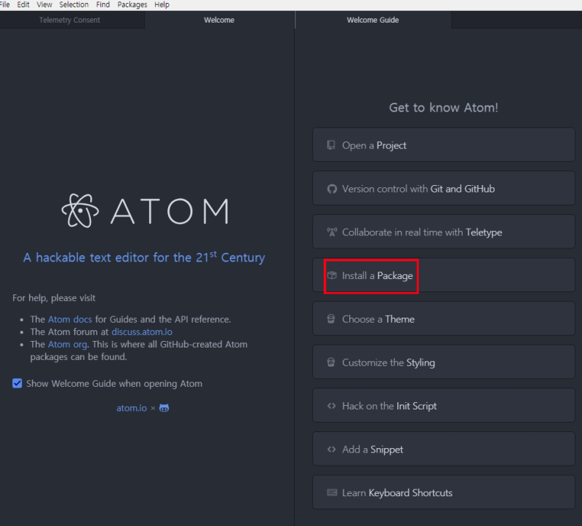This screenshot has width=582, height=526.
Task: Click the Open a Project button
Action: [443, 144]
